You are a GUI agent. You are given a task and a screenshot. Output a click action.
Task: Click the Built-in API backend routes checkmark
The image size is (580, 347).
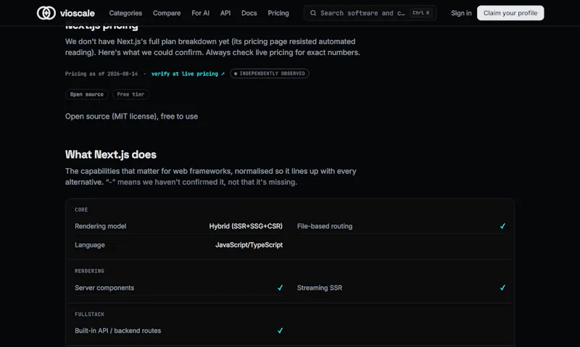pyautogui.click(x=280, y=331)
